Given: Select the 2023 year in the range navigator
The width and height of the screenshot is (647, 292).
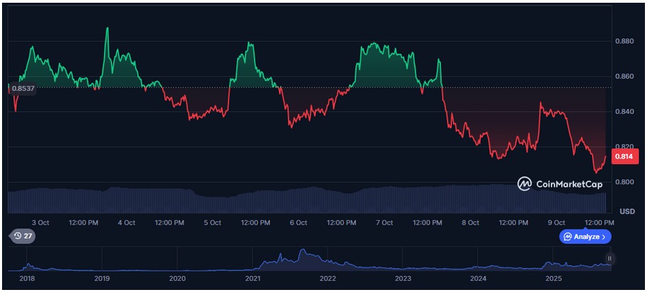Looking at the screenshot, I should pyautogui.click(x=403, y=278).
